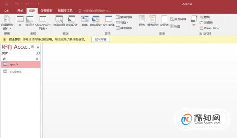Expand the 应用程序部件 dropdown

tap(7, 22)
